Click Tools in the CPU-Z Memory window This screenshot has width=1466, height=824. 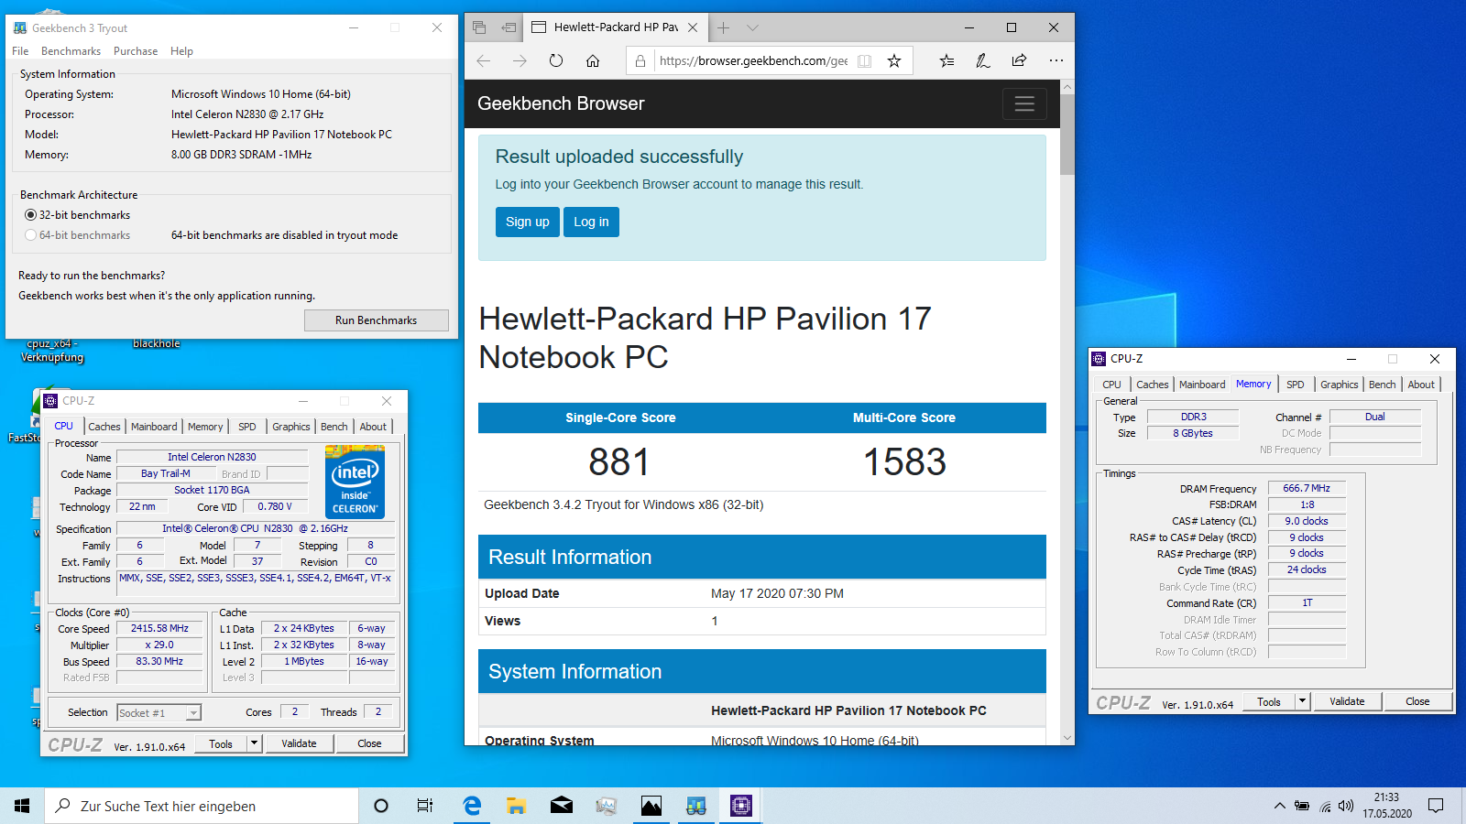(x=1269, y=701)
